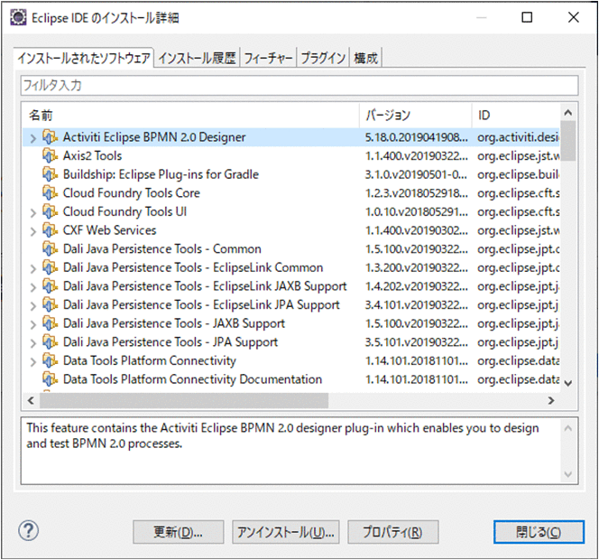The width and height of the screenshot is (599, 560).
Task: Click the Eclipse IDE icon in title bar
Action: pyautogui.click(x=18, y=17)
